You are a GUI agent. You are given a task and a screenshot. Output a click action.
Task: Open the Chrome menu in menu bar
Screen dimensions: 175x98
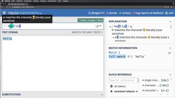(7, 1)
